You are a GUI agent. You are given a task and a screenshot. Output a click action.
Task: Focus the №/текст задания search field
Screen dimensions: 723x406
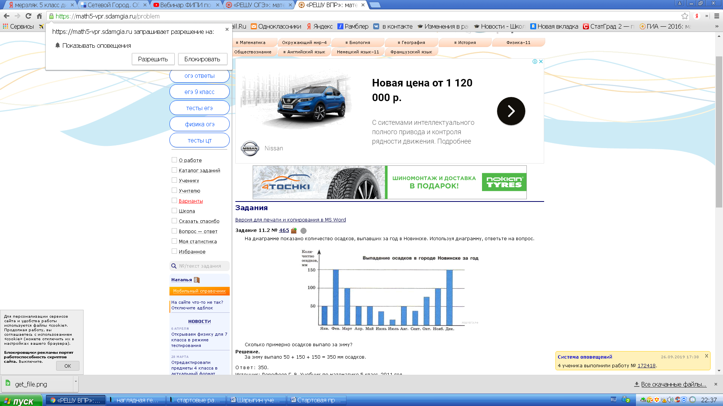[200, 266]
